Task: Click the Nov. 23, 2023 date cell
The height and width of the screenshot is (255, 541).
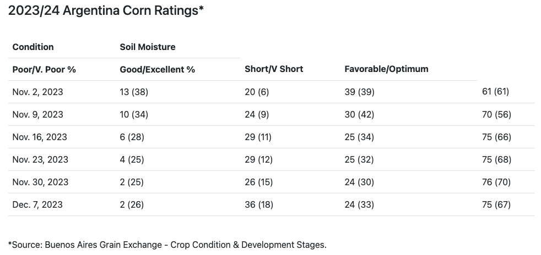Action: pyautogui.click(x=40, y=159)
